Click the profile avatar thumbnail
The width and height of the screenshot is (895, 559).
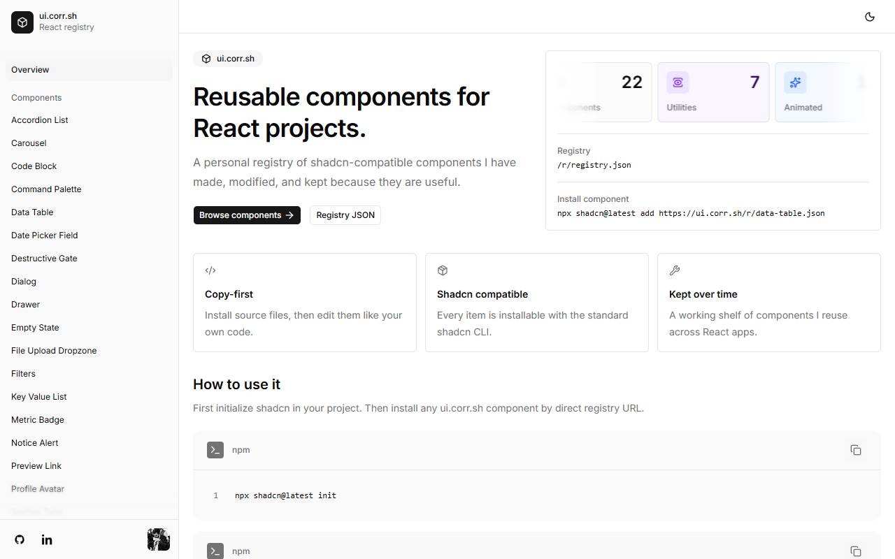(159, 539)
